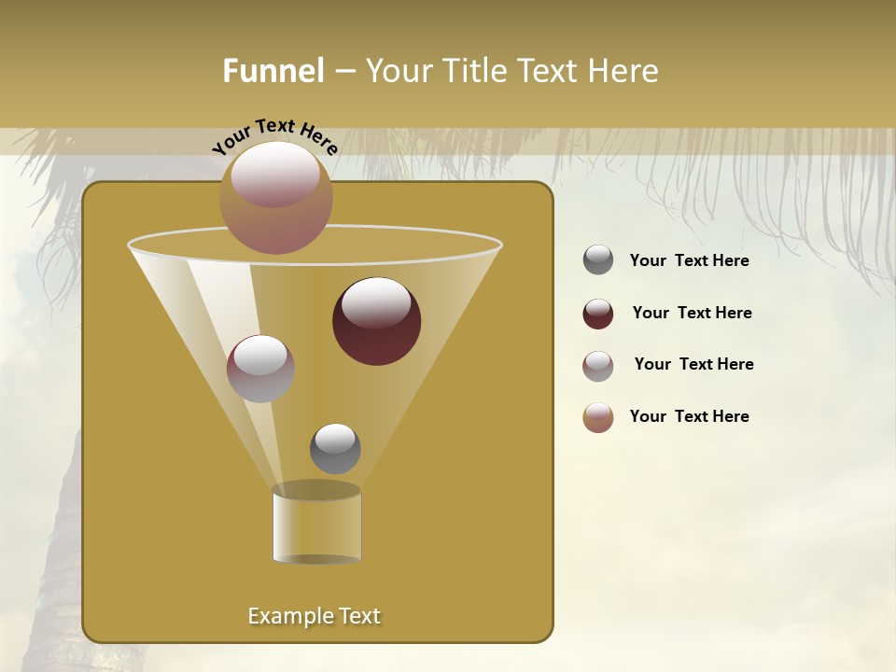
Task: Click the slide title 'Funnel – Your Title Text Here'
Action: tap(441, 70)
